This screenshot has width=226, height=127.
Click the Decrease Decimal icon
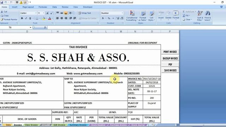pyautogui.click(x=122, y=18)
